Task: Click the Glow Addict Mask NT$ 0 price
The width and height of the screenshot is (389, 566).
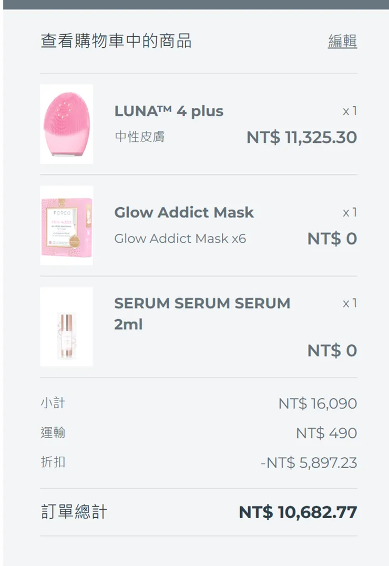Action: click(x=332, y=239)
